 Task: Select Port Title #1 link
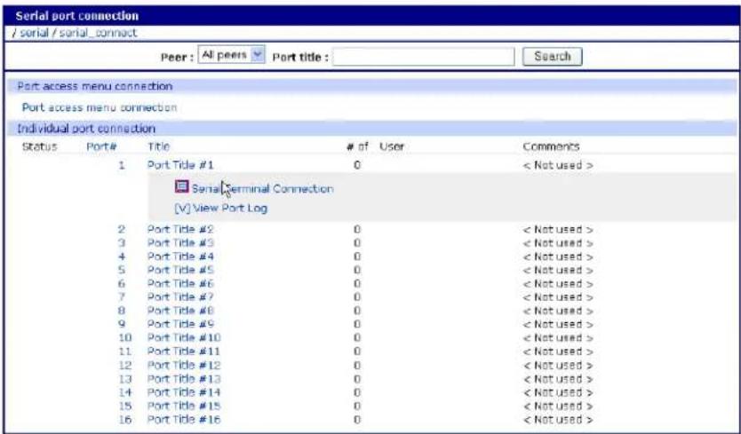pos(180,165)
